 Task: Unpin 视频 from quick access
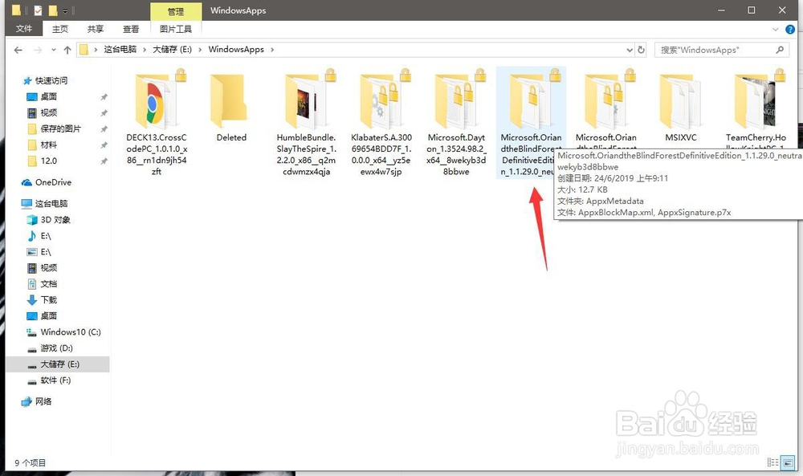click(104, 112)
